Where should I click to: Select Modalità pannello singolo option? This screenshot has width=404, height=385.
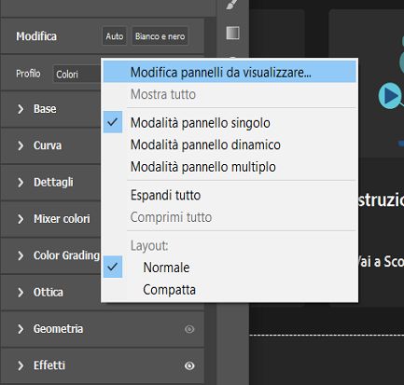point(230,123)
